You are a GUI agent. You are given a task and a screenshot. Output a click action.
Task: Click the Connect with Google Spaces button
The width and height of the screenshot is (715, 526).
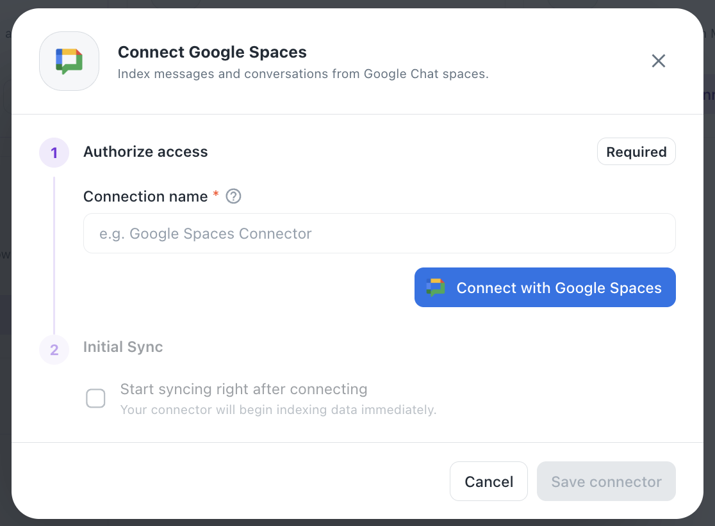(545, 287)
